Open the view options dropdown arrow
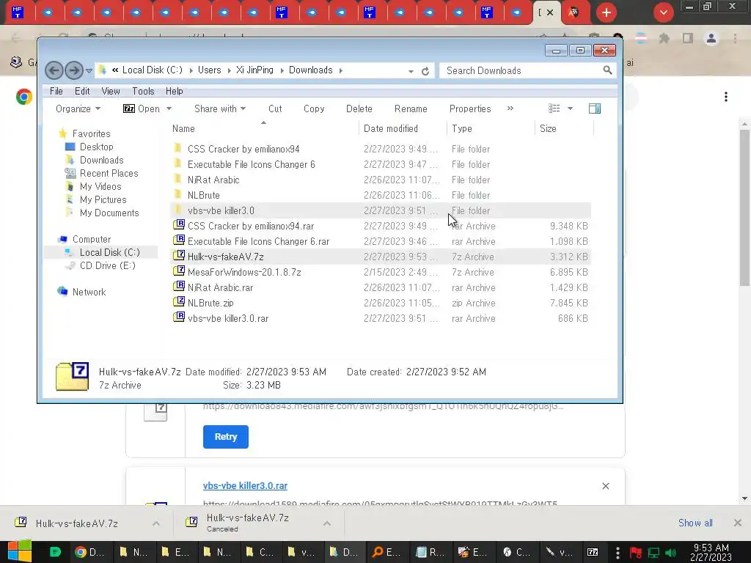Viewport: 751px width, 563px height. (x=570, y=108)
